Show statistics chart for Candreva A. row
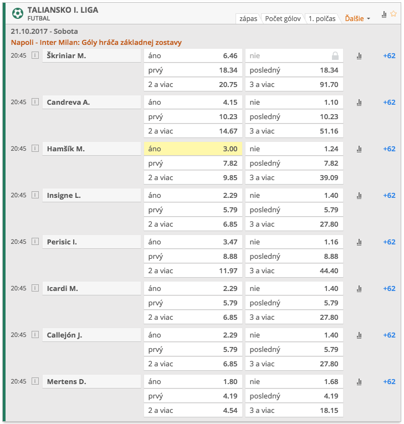The width and height of the screenshot is (404, 424). (359, 103)
